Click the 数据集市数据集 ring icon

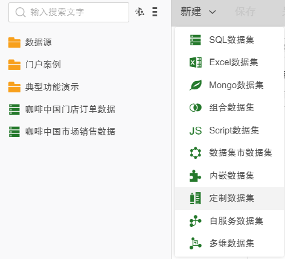(196, 153)
